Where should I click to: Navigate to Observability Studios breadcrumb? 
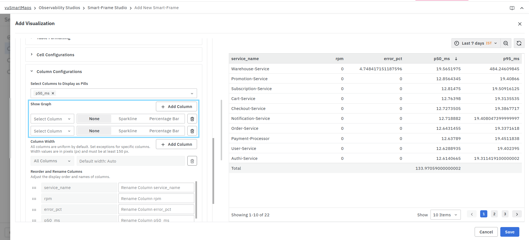pyautogui.click(x=59, y=8)
